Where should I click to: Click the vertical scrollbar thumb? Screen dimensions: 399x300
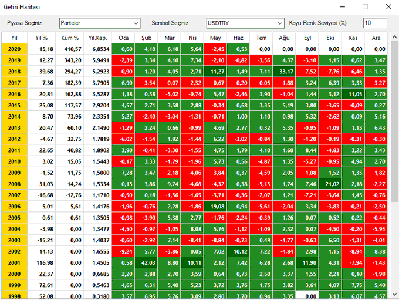click(x=394, y=122)
